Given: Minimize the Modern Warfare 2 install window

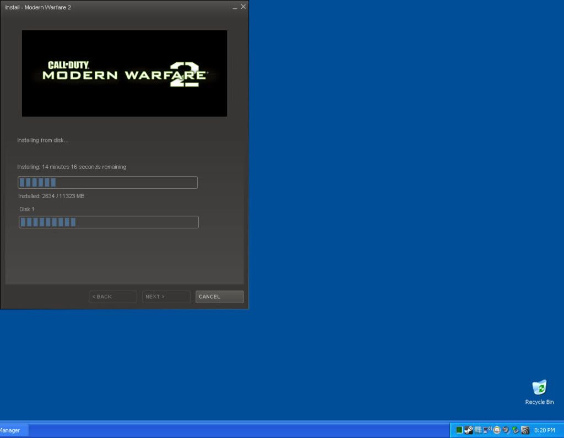Looking at the screenshot, I should (235, 7).
